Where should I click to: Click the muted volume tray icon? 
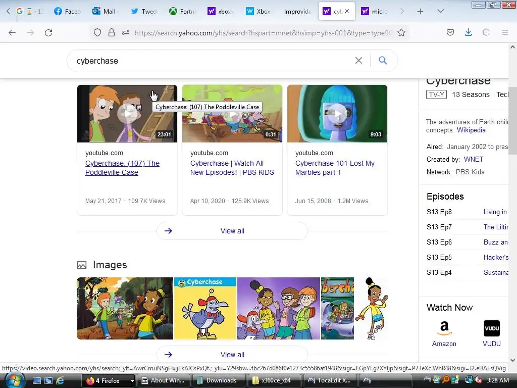pos(478,380)
